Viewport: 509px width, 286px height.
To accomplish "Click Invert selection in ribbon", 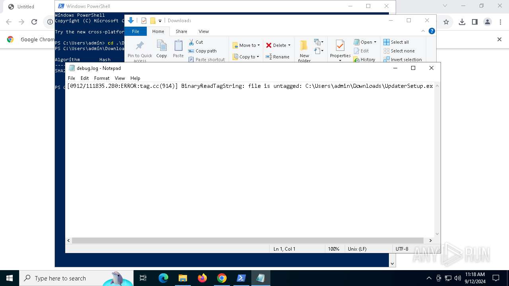I will click(x=402, y=60).
